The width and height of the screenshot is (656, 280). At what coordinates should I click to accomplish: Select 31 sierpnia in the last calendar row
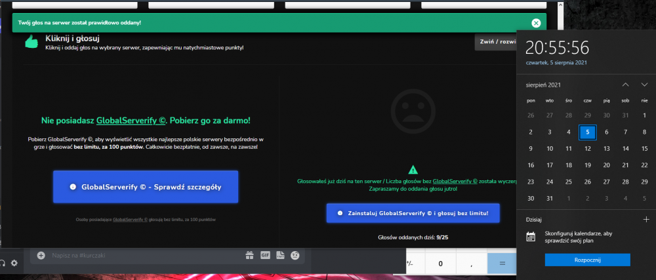[x=550, y=199]
